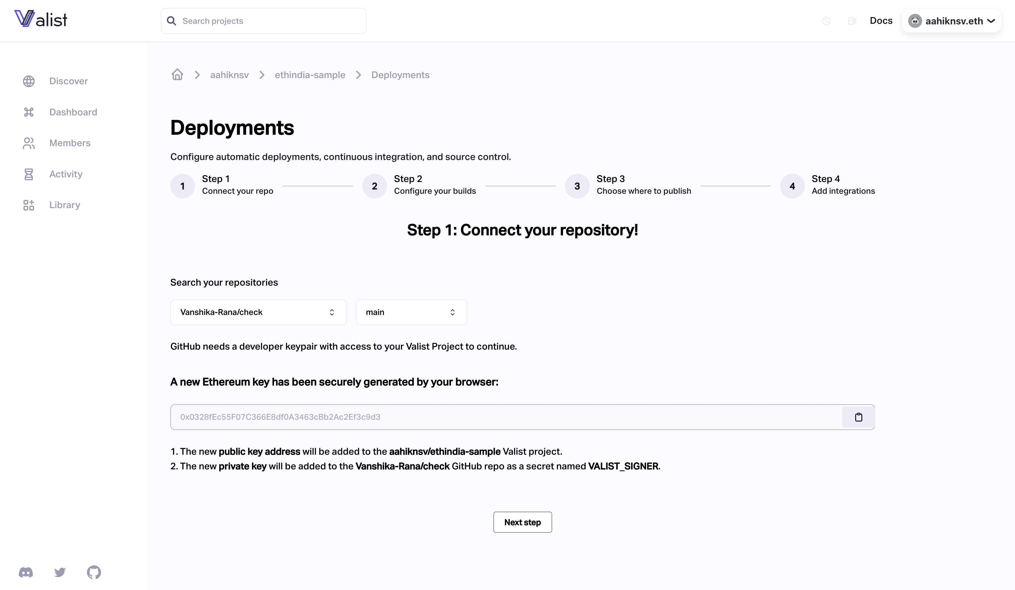The width and height of the screenshot is (1015, 590).
Task: Open the aahiknsv.eth account dropdown
Action: pyautogui.click(x=951, y=21)
